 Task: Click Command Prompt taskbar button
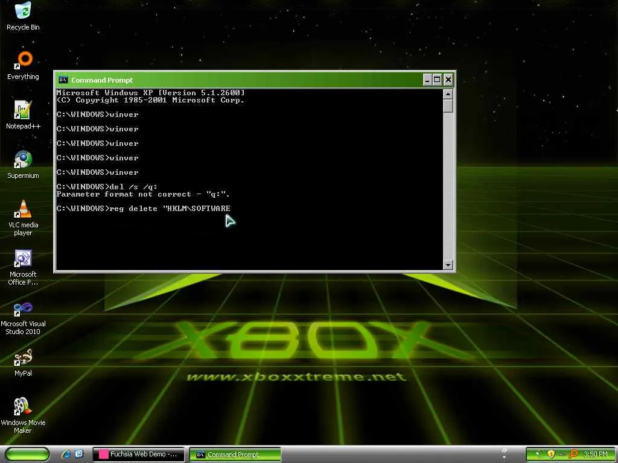[x=235, y=455]
